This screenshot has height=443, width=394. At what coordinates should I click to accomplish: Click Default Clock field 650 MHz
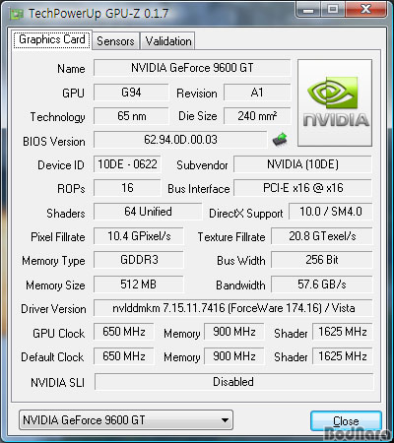coord(124,356)
